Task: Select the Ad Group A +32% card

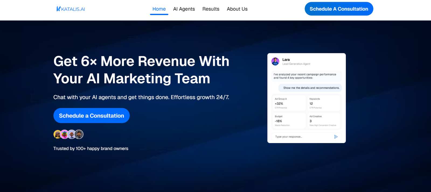Action: click(289, 103)
